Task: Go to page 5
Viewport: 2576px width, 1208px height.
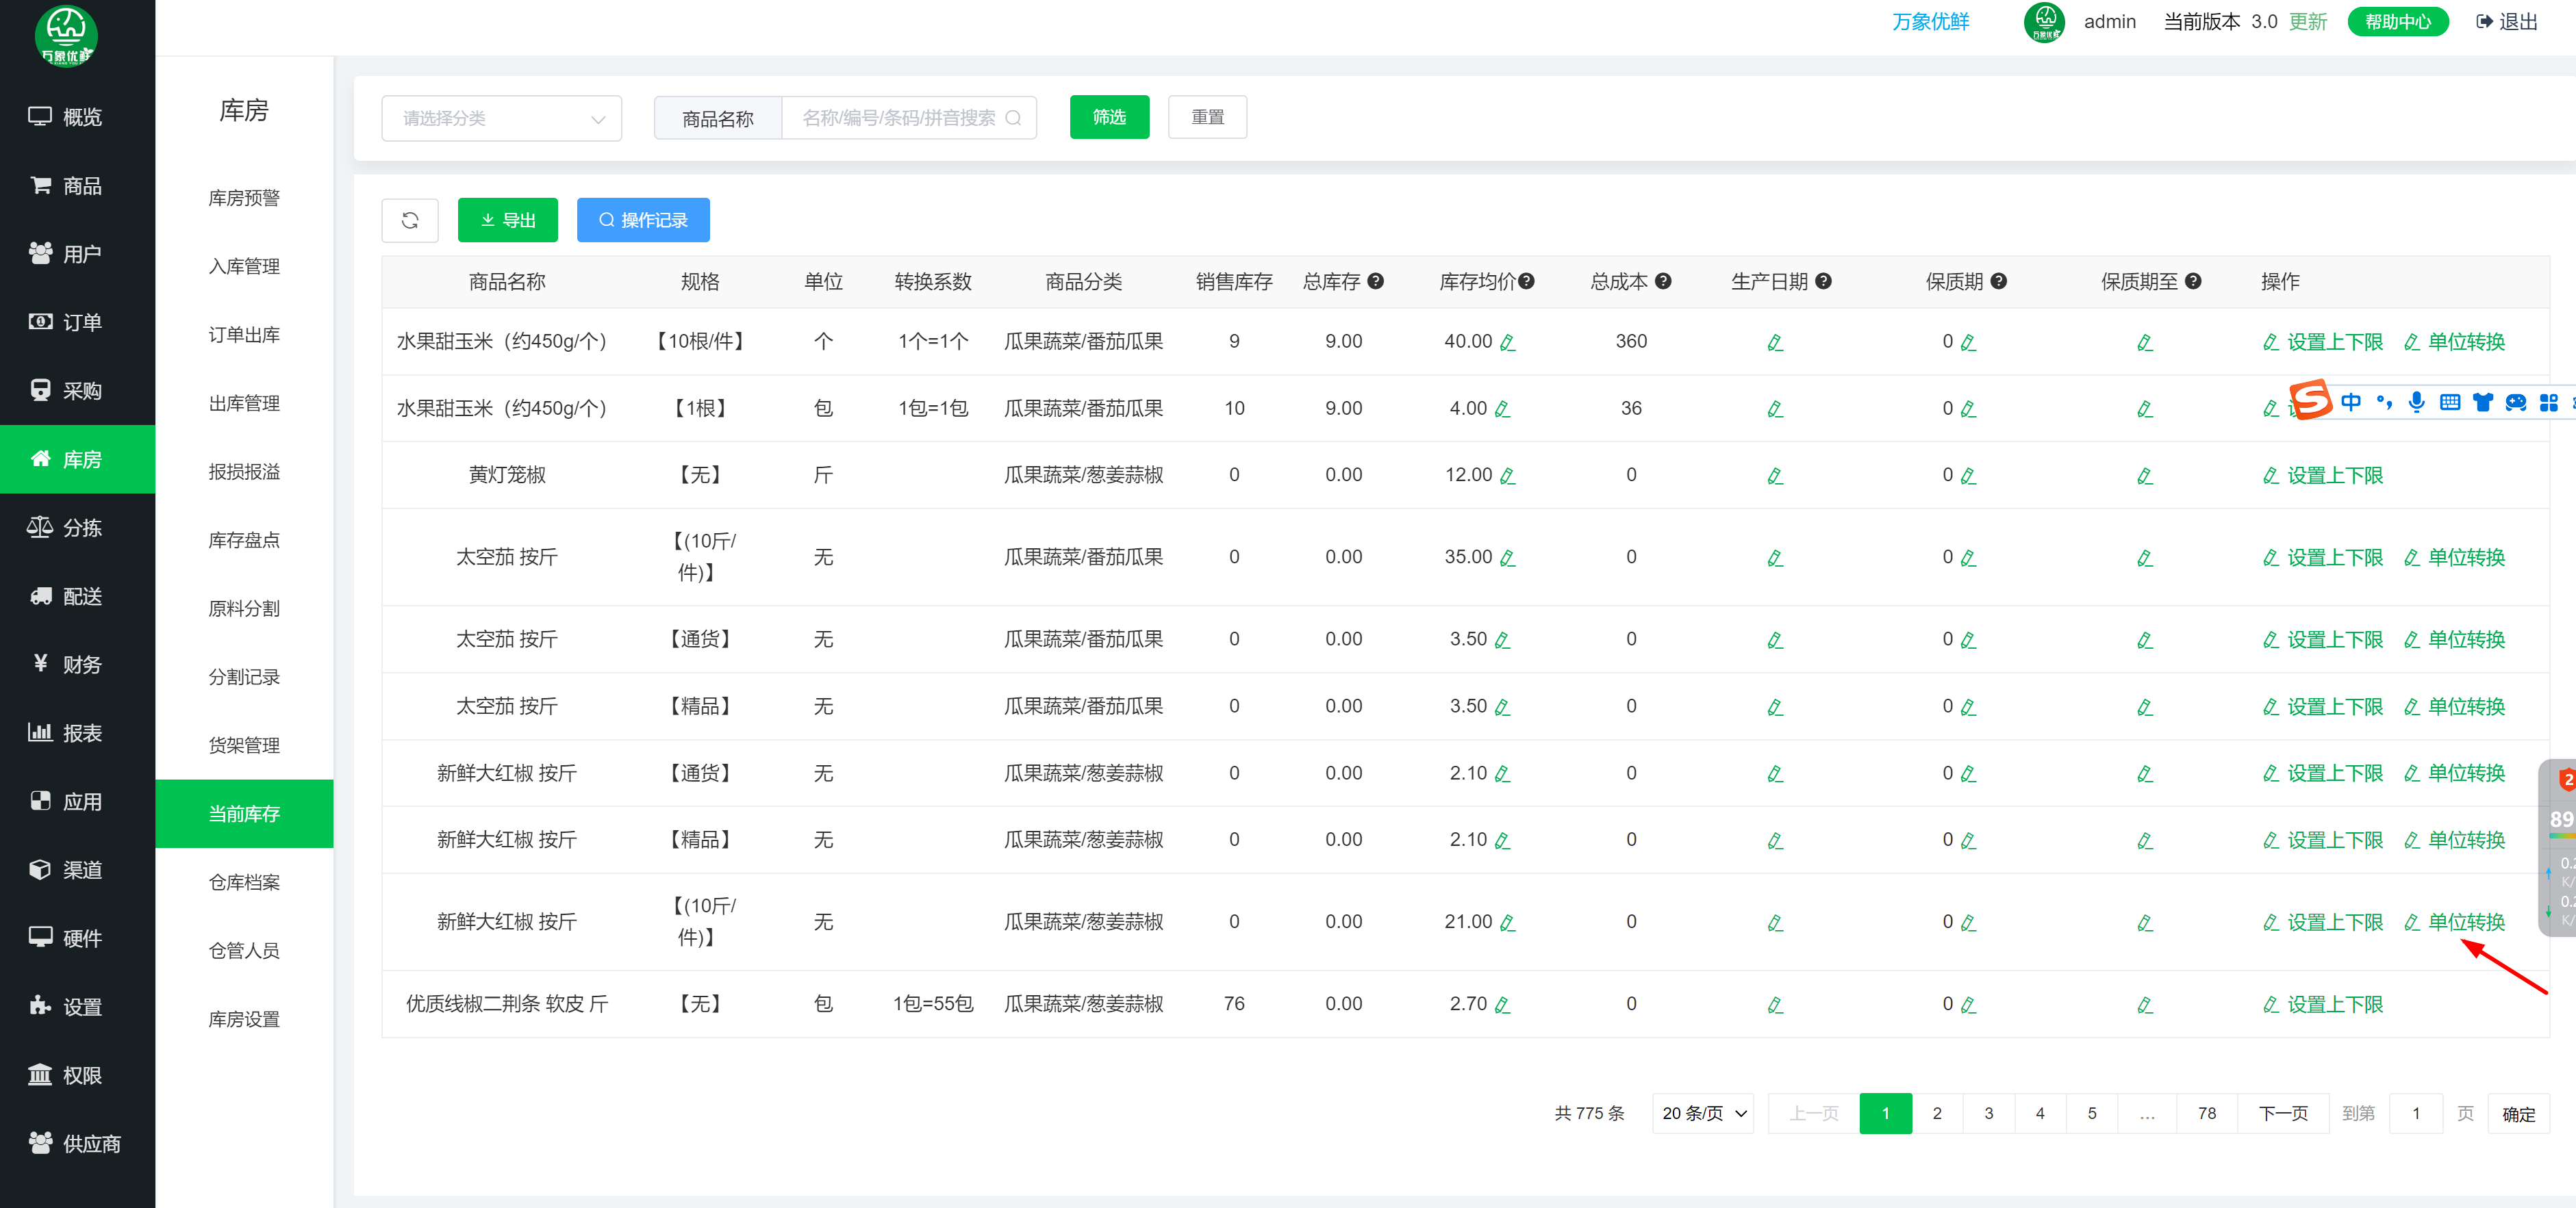Action: [2092, 1113]
